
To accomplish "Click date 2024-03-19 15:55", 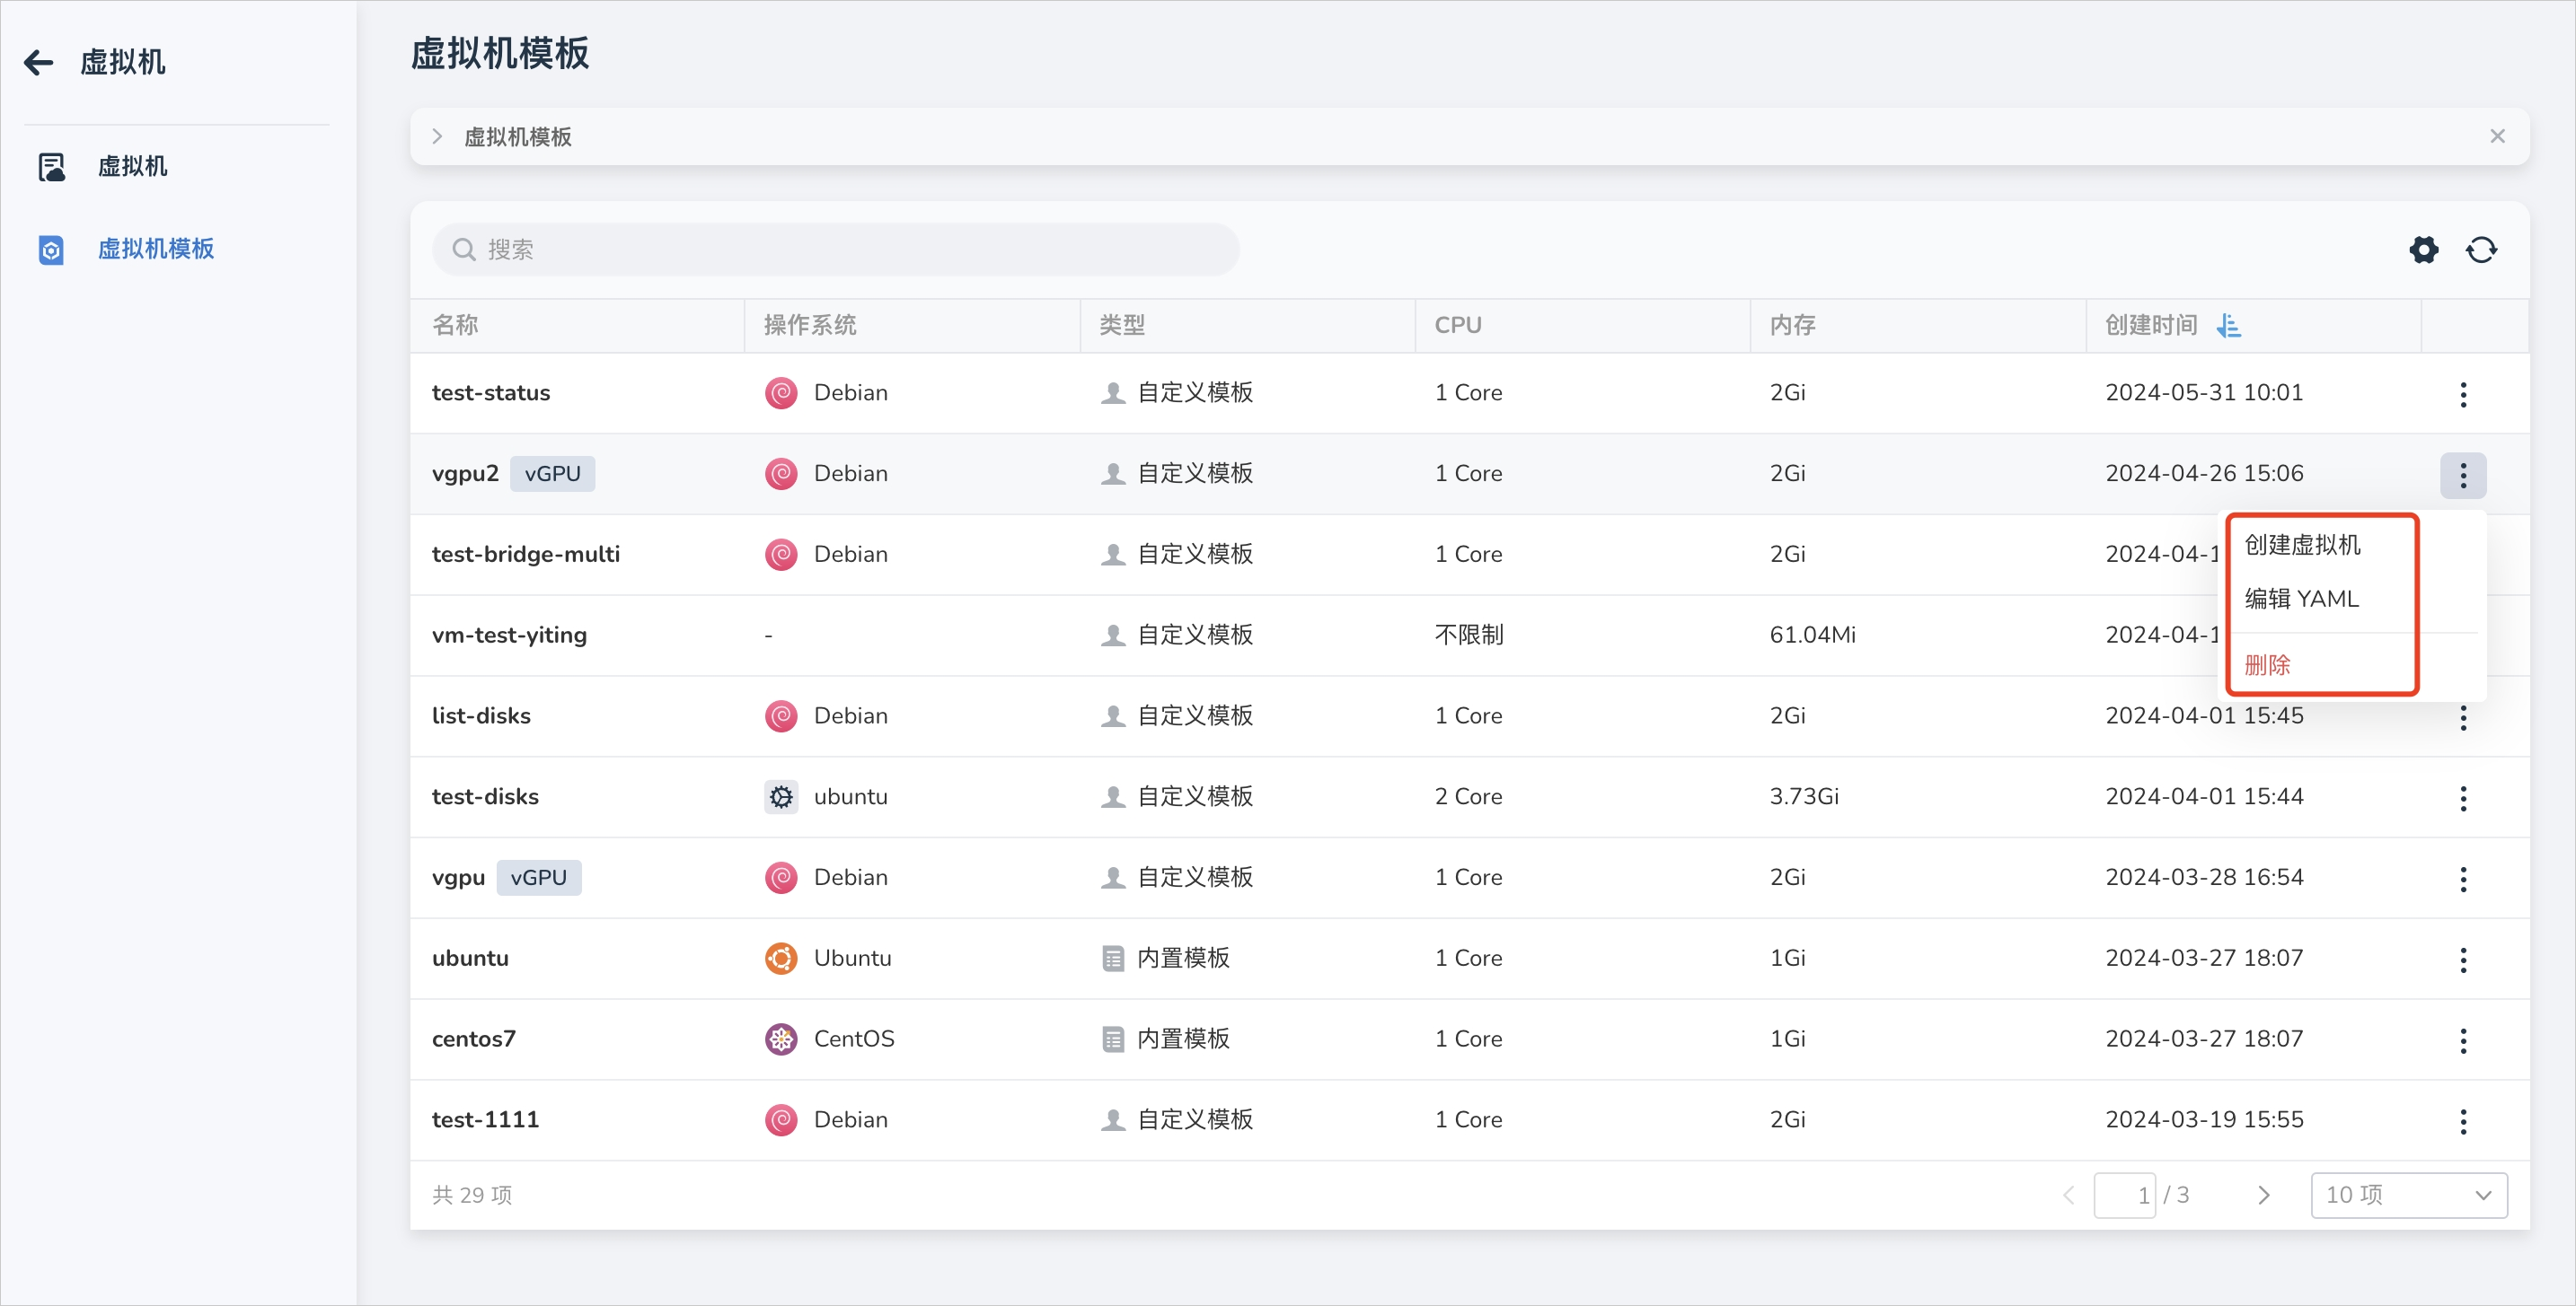I will pos(2204,1119).
